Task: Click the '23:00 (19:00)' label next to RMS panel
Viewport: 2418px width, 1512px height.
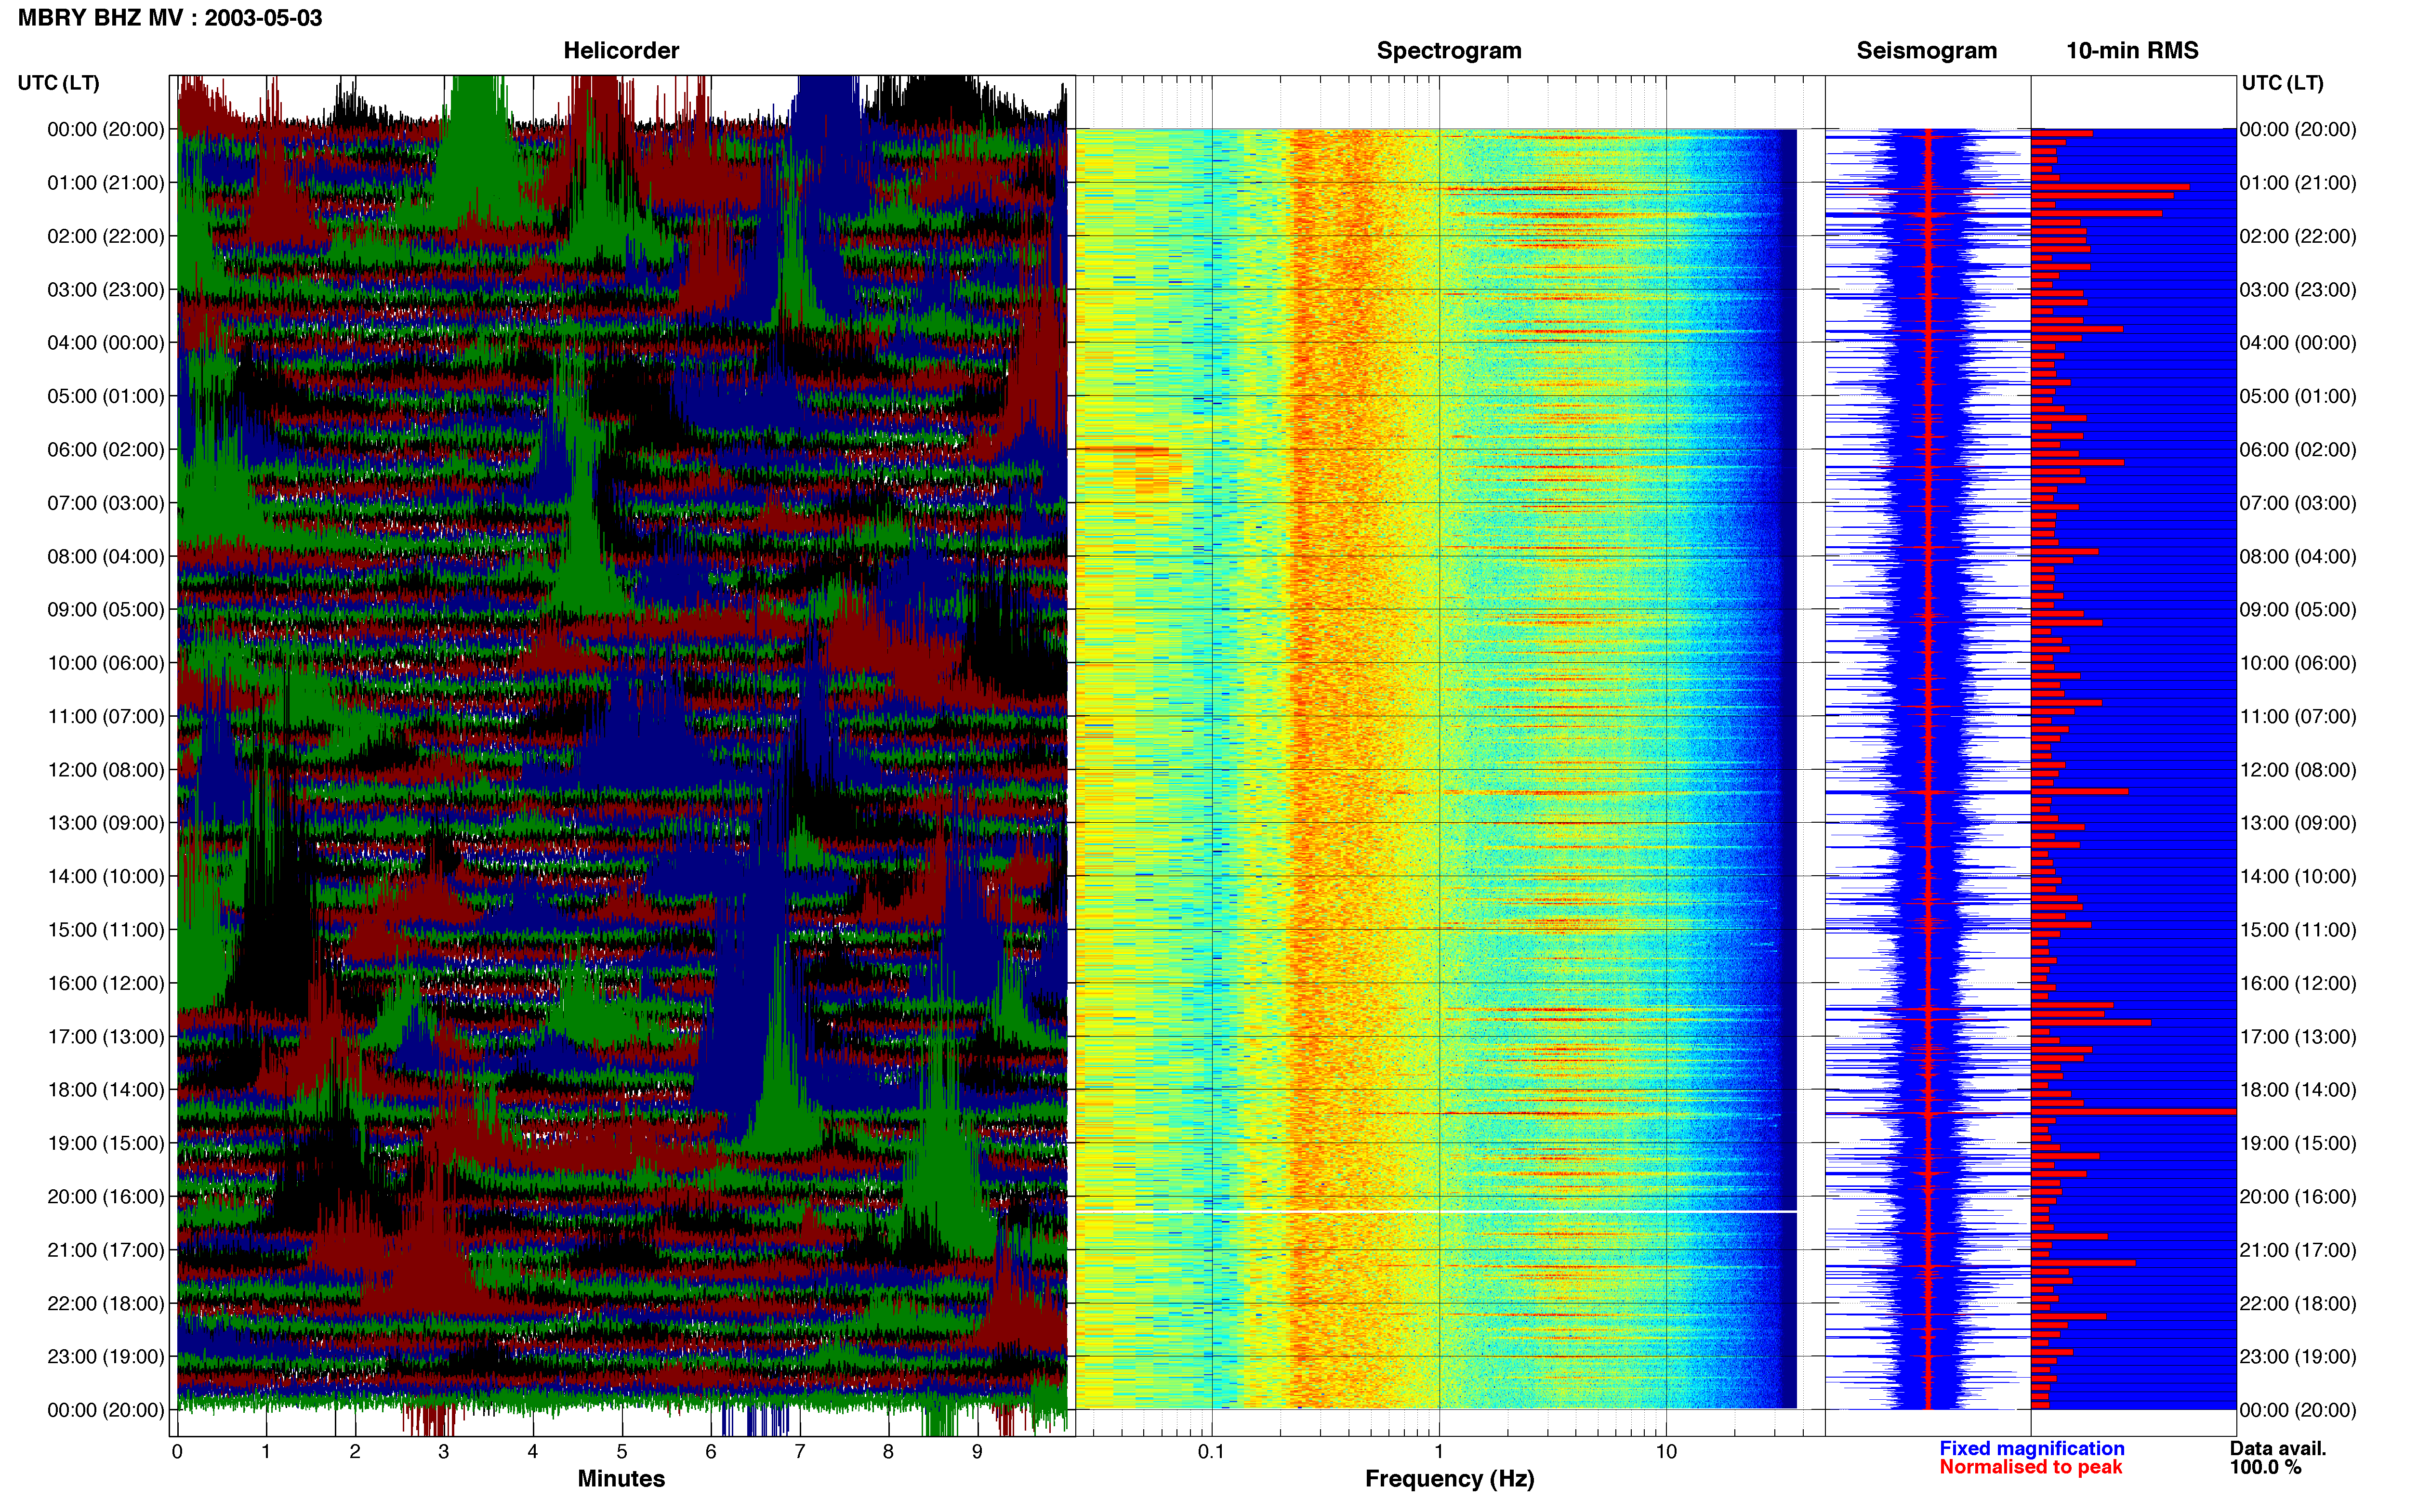Action: [2298, 1357]
